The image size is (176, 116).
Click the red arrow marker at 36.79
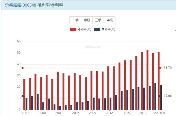[161, 68]
